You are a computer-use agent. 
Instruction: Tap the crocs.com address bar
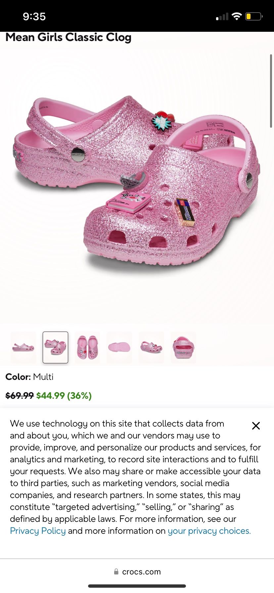tap(137, 571)
